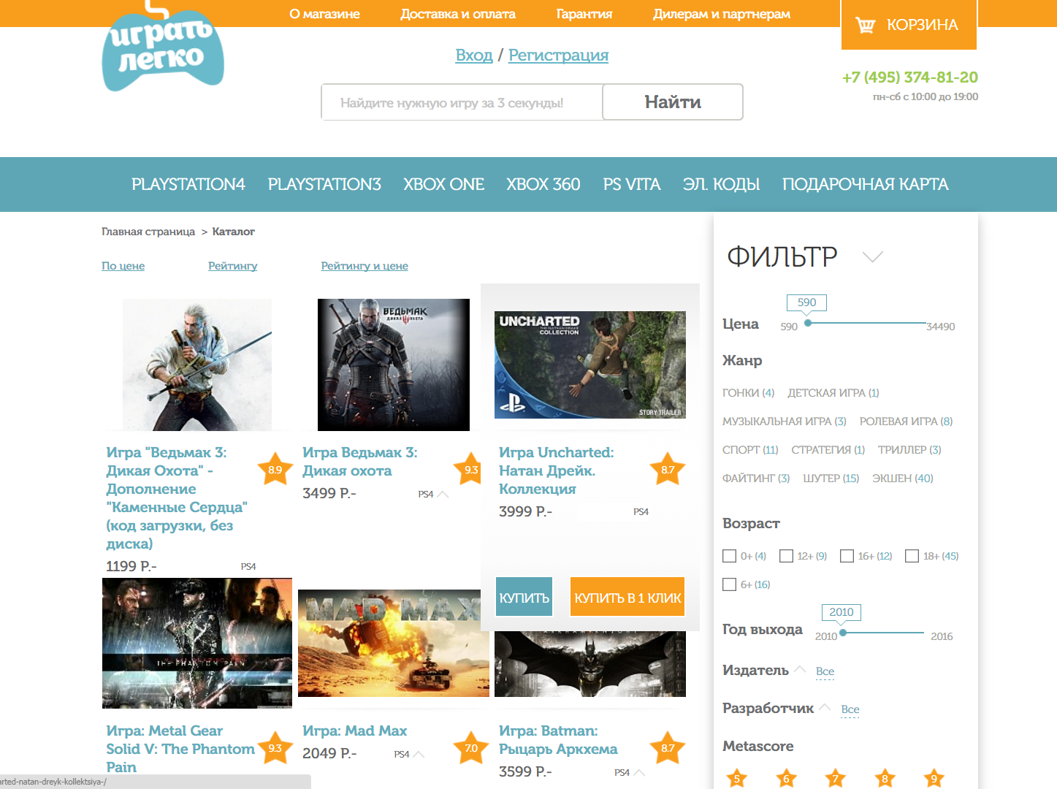Click the 7.0 rating star on Mad Max
The height and width of the screenshot is (789, 1057).
click(471, 748)
